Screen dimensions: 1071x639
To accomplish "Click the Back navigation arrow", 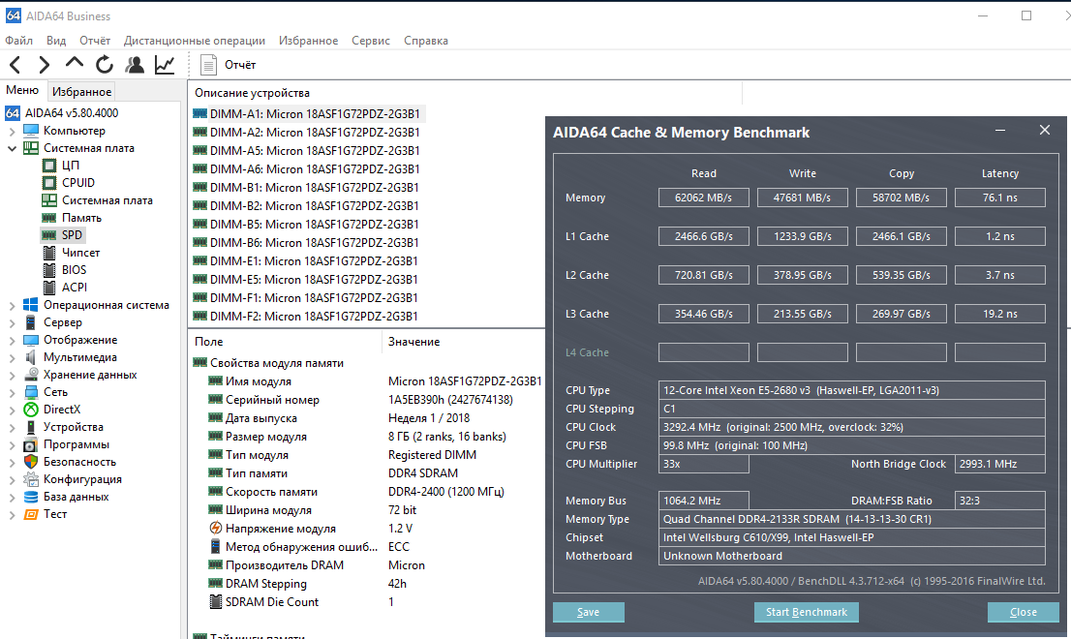I will click(15, 65).
